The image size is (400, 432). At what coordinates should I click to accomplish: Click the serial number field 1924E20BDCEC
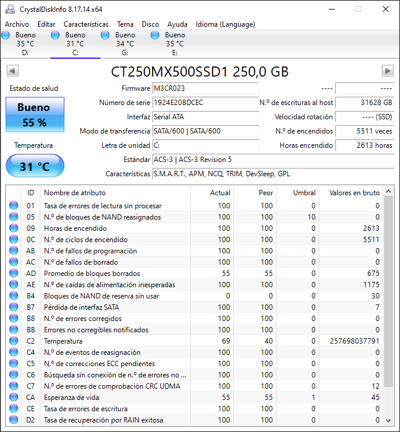pyautogui.click(x=205, y=103)
